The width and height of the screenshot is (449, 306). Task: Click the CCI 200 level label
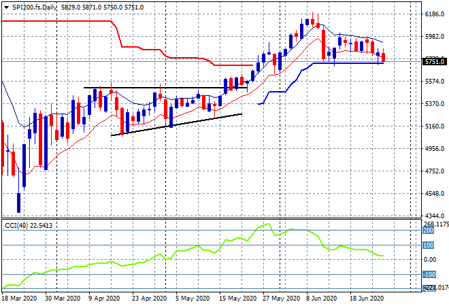point(429,231)
